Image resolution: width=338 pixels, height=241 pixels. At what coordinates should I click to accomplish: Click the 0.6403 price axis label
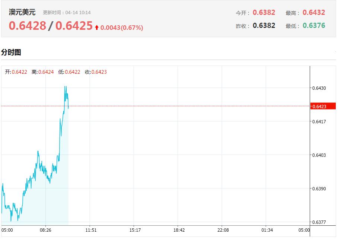tap(319, 155)
